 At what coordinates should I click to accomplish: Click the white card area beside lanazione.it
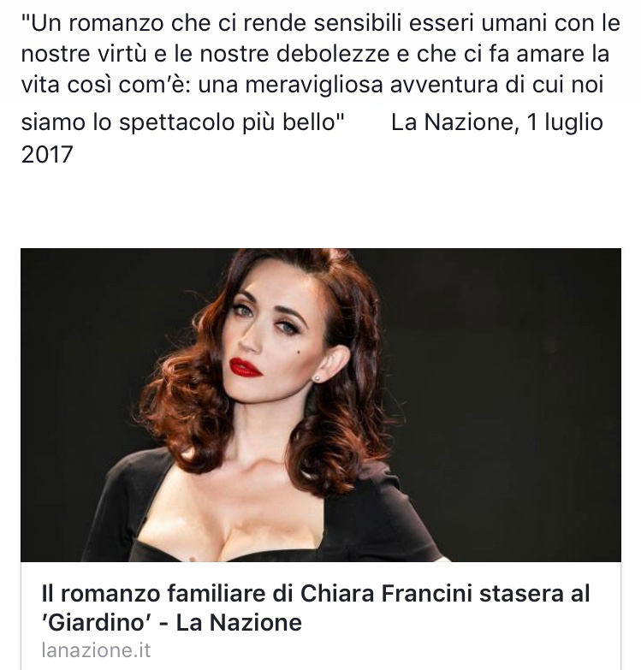(384, 651)
